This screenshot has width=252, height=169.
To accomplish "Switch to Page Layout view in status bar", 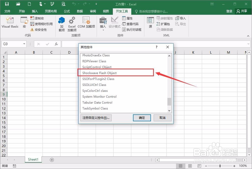I will point(190,166).
